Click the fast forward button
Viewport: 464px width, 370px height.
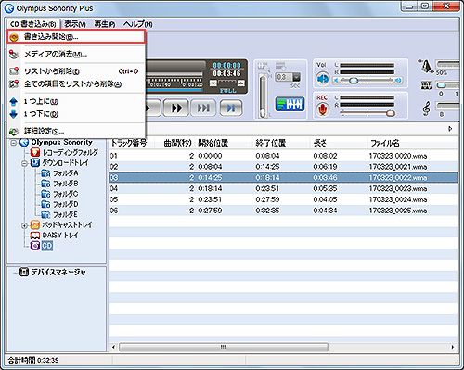coord(176,108)
